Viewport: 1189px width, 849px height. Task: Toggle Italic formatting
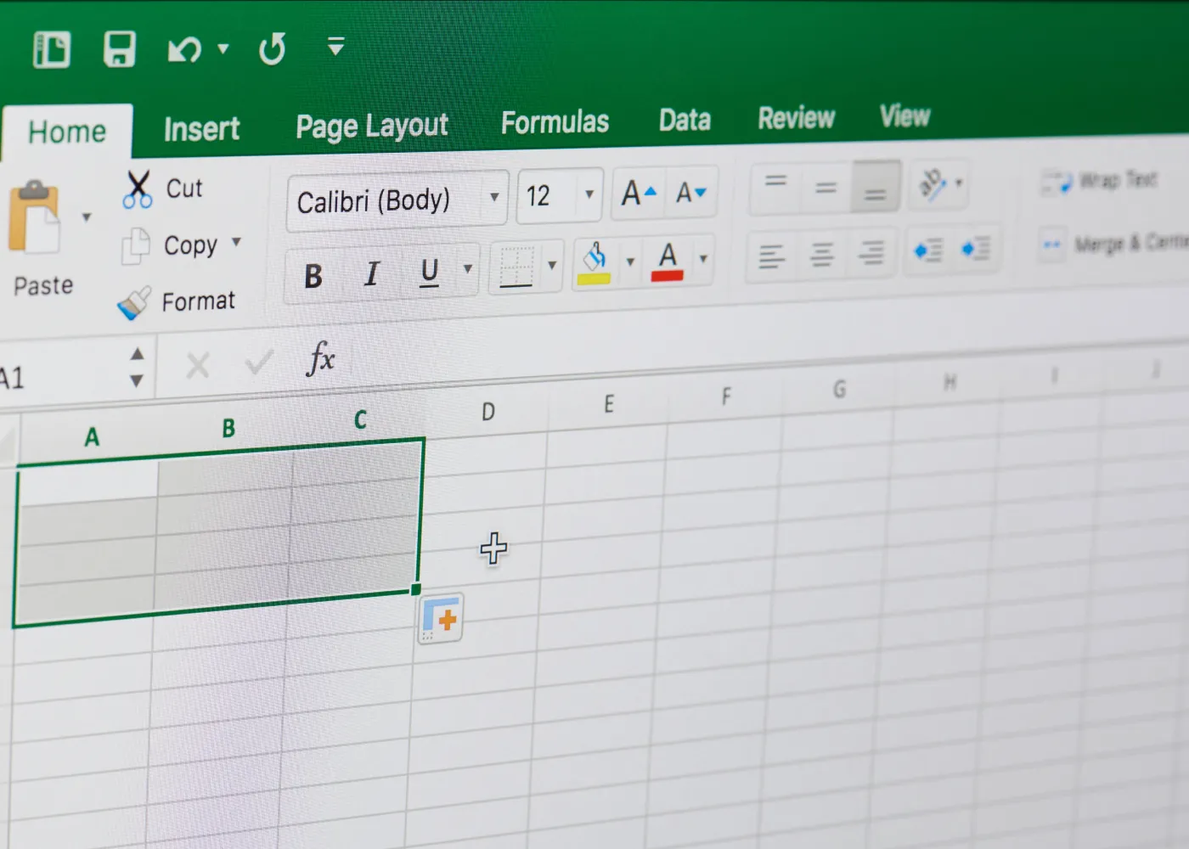[371, 273]
